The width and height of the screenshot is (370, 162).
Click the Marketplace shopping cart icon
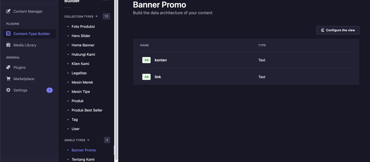pyautogui.click(x=8, y=79)
